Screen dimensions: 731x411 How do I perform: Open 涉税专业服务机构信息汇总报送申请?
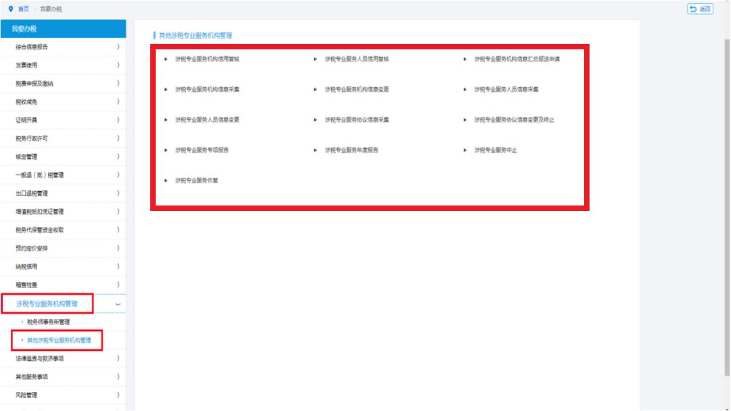tap(517, 59)
